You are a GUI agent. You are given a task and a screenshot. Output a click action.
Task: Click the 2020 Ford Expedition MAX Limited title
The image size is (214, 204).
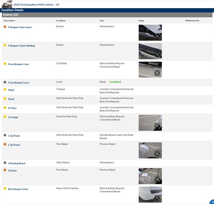[33, 5]
